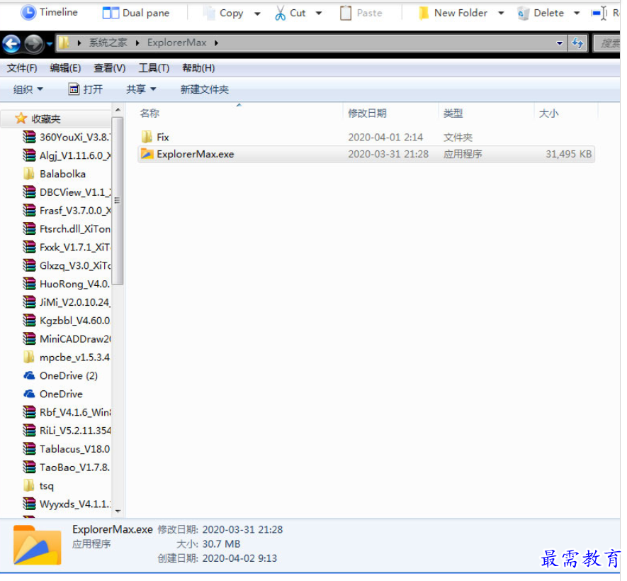627x581 pixels.
Task: Click the forward navigation arrow
Action: 33,43
